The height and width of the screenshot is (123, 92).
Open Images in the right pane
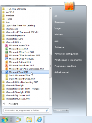[x=58, y=28]
